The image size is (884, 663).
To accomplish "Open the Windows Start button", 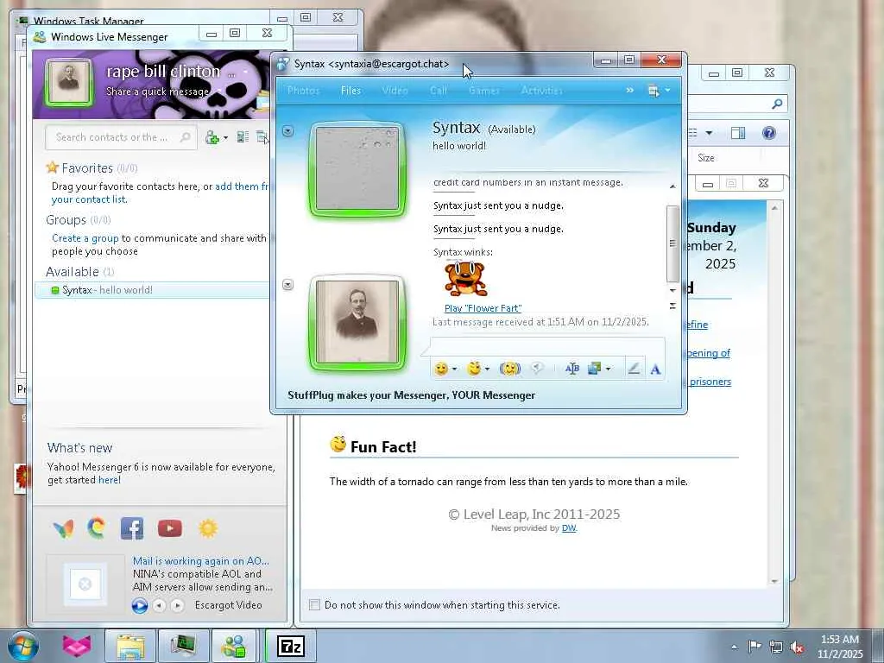I will click(22, 646).
